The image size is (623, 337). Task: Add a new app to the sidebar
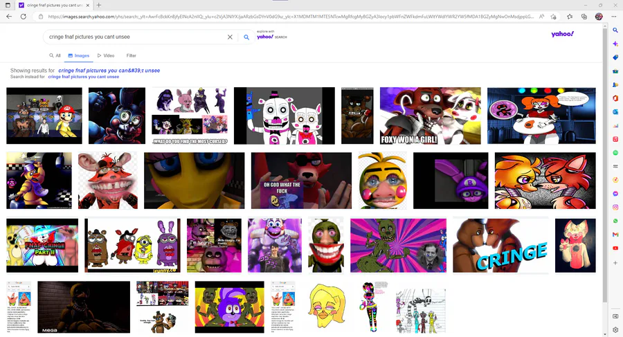tap(615, 263)
